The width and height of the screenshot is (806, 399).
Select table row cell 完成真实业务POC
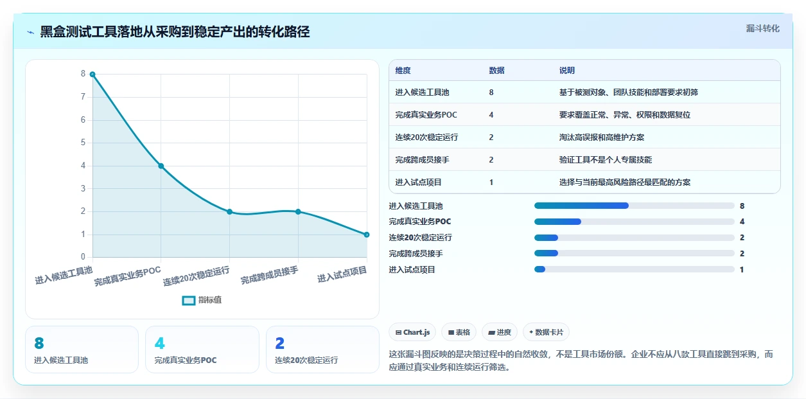click(426, 115)
